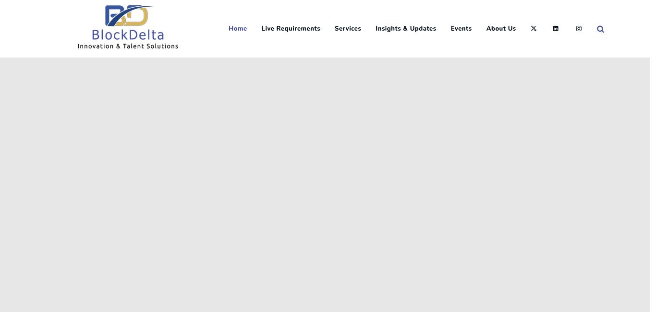
Task: Go to the Home menu item
Action: click(x=238, y=29)
